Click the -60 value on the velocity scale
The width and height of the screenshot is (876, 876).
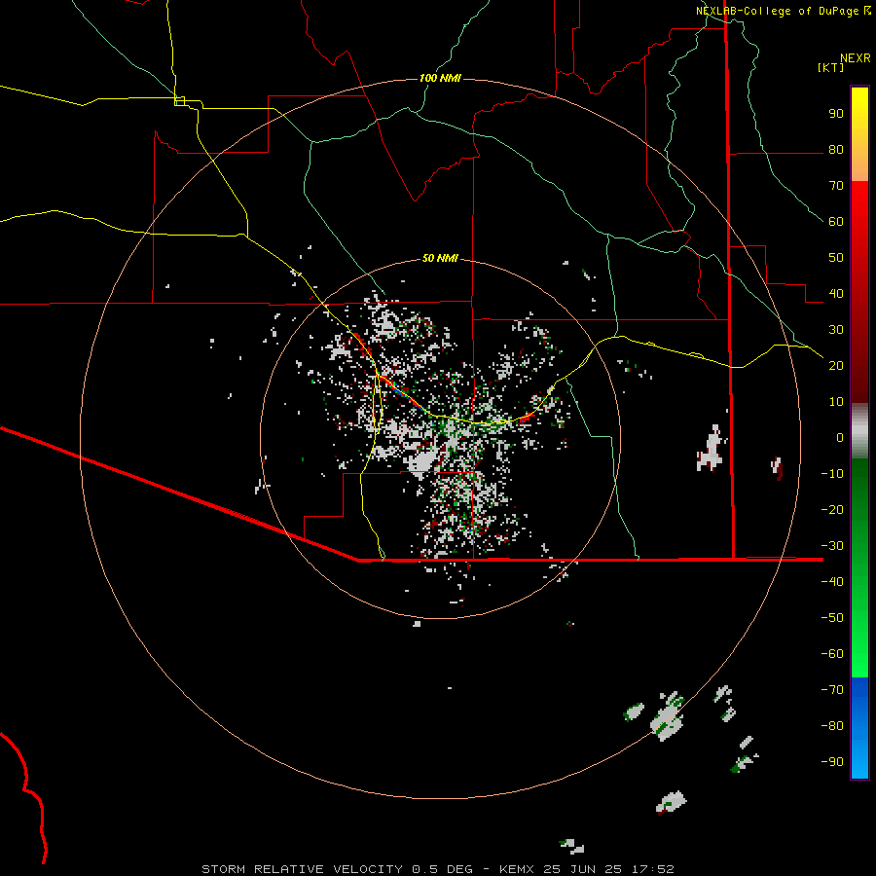tap(832, 654)
